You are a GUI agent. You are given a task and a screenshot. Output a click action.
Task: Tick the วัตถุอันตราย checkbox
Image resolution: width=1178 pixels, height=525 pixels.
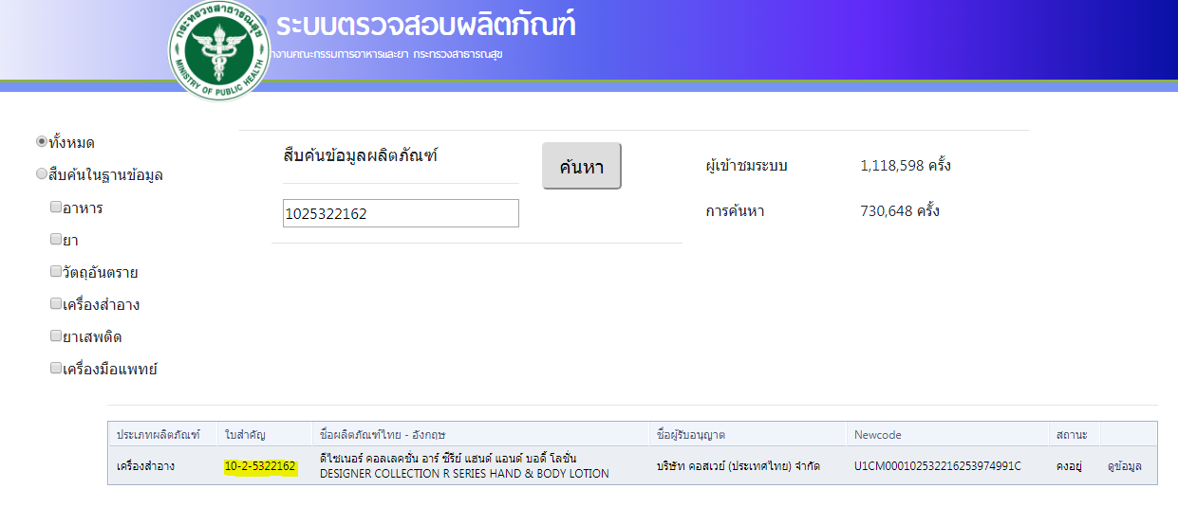(56, 272)
